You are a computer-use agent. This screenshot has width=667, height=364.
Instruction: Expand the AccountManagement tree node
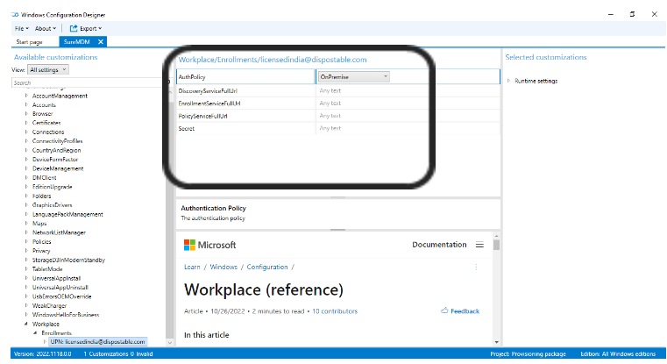[x=26, y=96]
